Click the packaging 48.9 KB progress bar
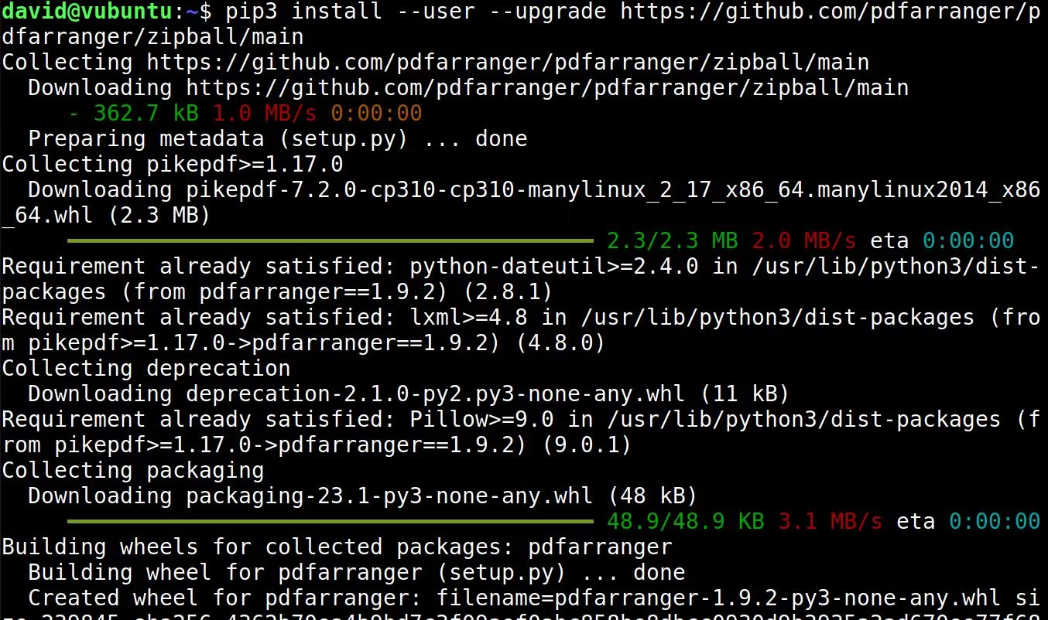 (330, 521)
